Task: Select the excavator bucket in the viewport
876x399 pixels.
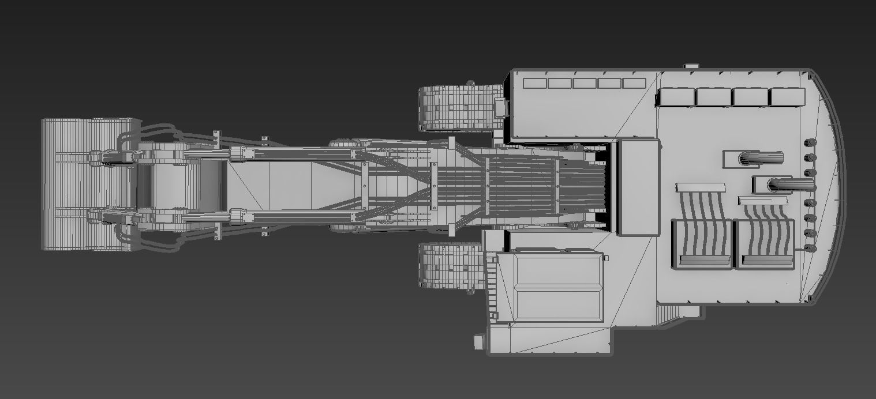Action: (91, 184)
